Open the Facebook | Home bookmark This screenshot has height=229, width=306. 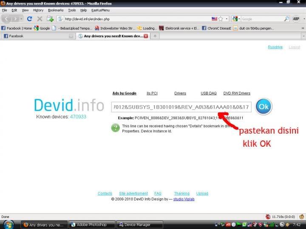(x=17, y=28)
